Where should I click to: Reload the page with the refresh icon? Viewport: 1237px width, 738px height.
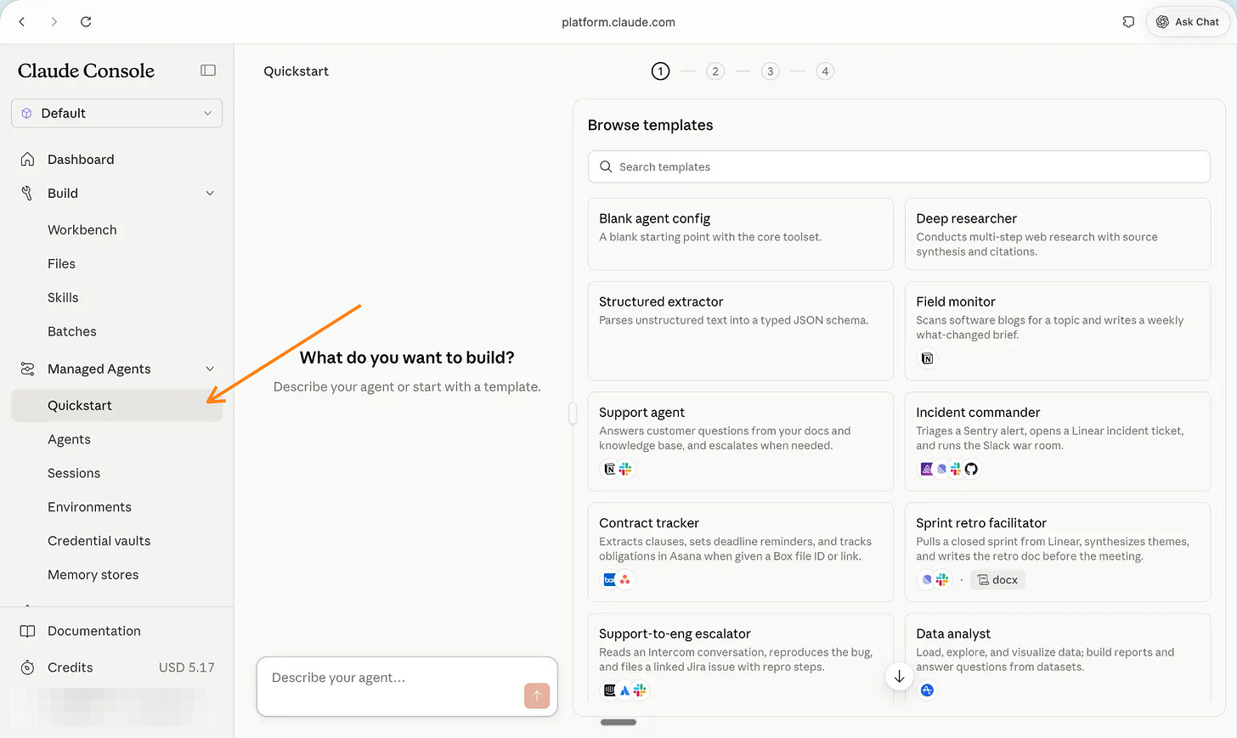point(86,22)
